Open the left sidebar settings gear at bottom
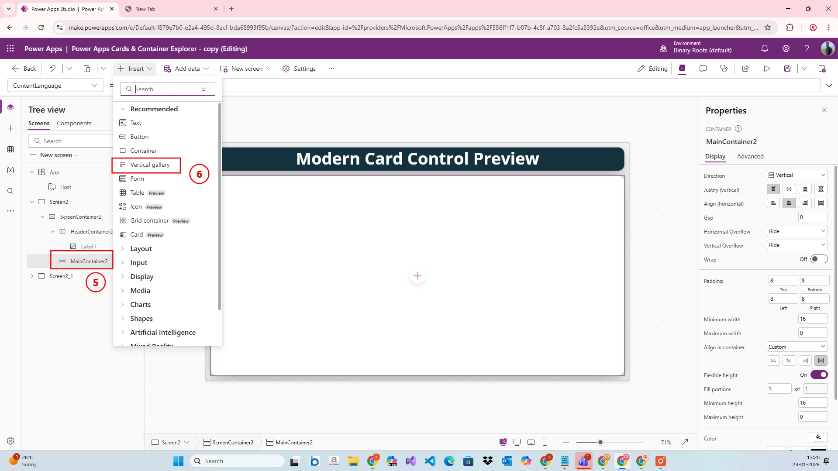 tap(10, 441)
